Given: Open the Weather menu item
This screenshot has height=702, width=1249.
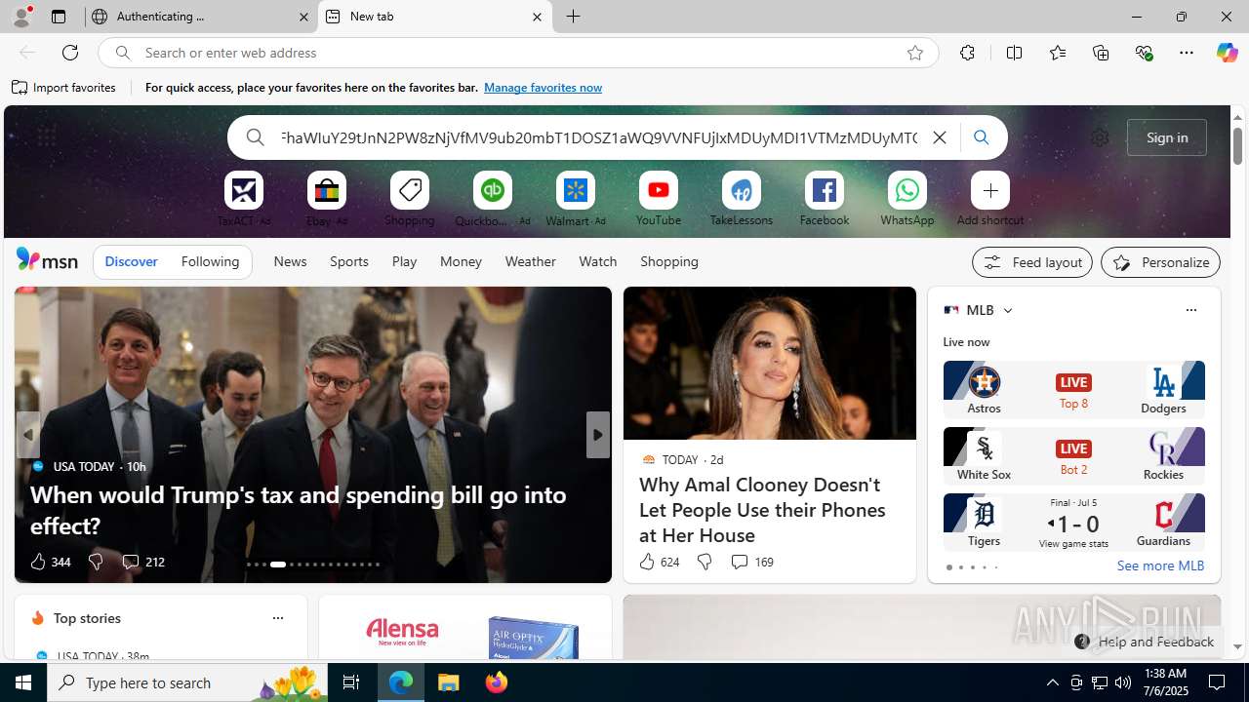Looking at the screenshot, I should coord(530,261).
